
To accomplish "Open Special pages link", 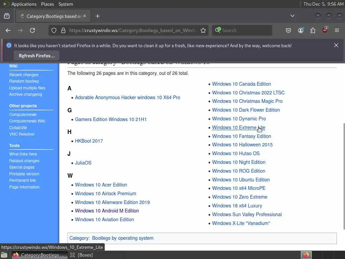I will 22,167.
